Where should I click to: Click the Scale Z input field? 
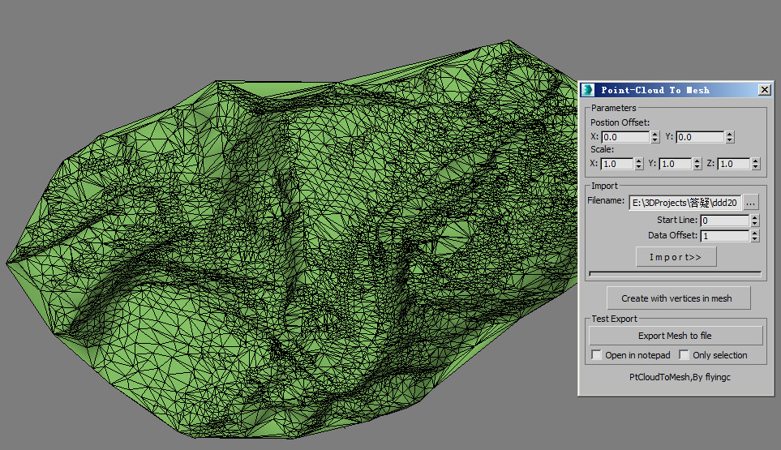[x=734, y=164]
